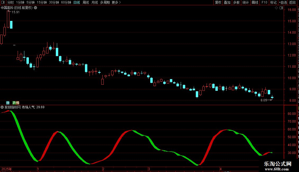The width and height of the screenshot is (299, 172).
Task: Click the 2025年 label on time axis
Action: pyautogui.click(x=7, y=169)
